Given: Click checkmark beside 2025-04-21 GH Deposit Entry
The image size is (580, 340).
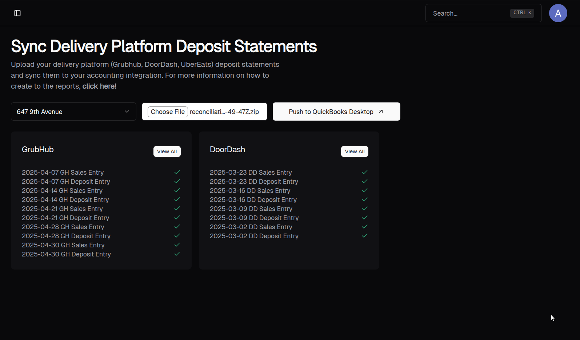Looking at the screenshot, I should [x=177, y=218].
